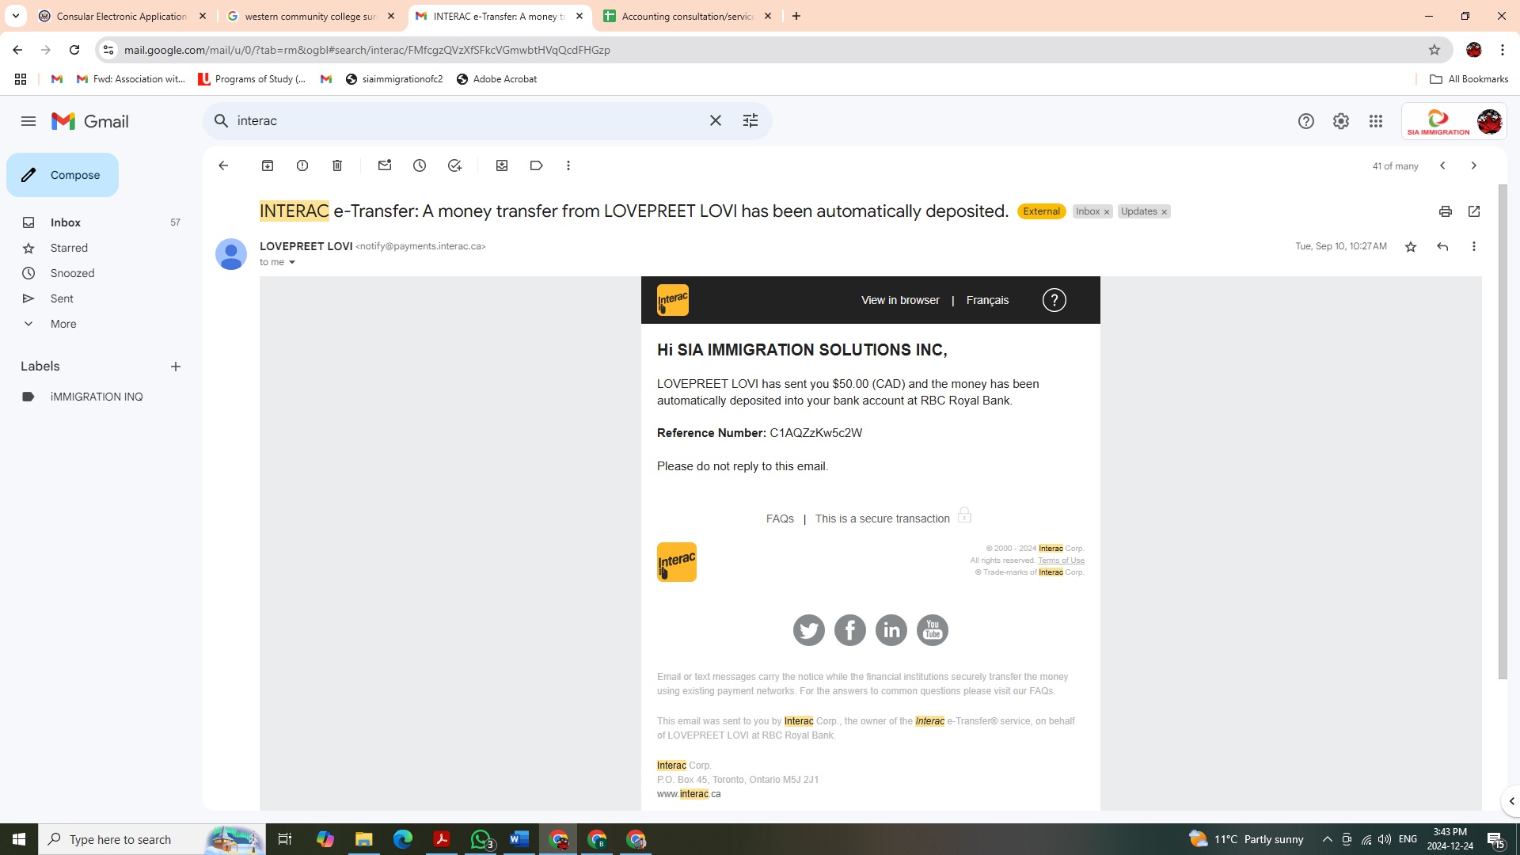Add this email to Tasks
Viewport: 1520px width, 855px height.
(x=454, y=165)
